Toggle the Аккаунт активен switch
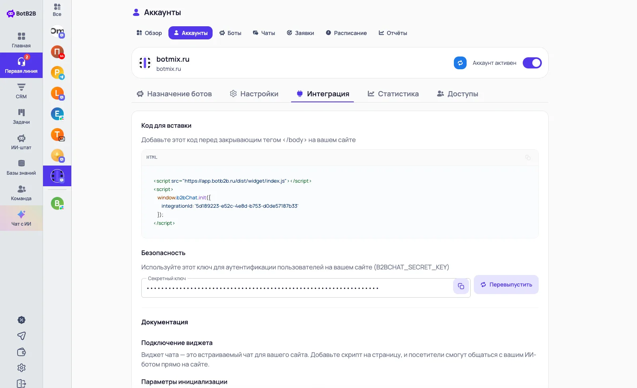The width and height of the screenshot is (637, 388). 532,63
